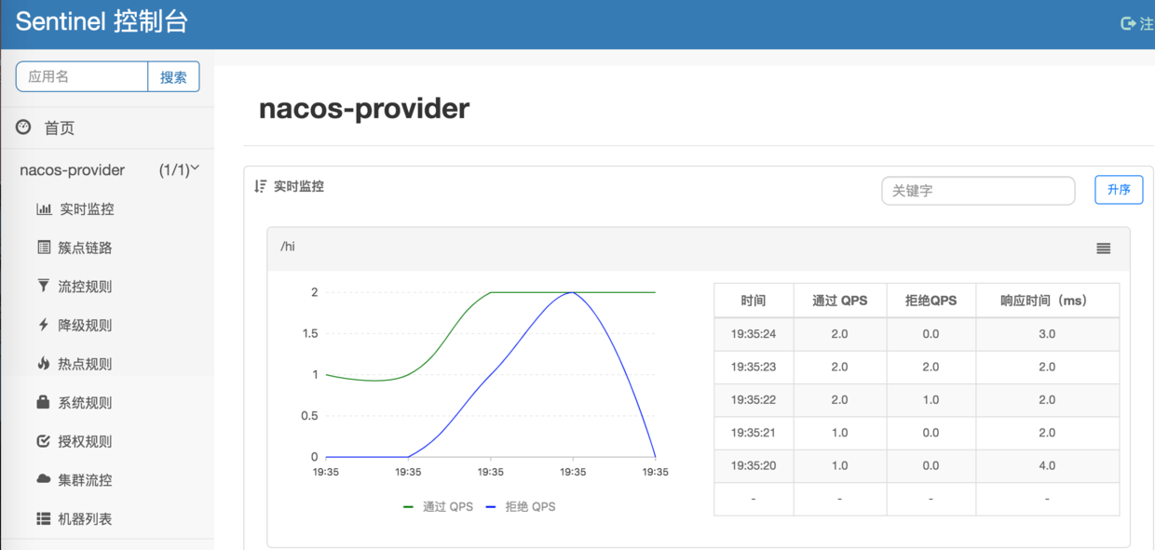1155x550 pixels.
Task: Toggle the 拒绝 QPS legend series
Action: coord(521,507)
